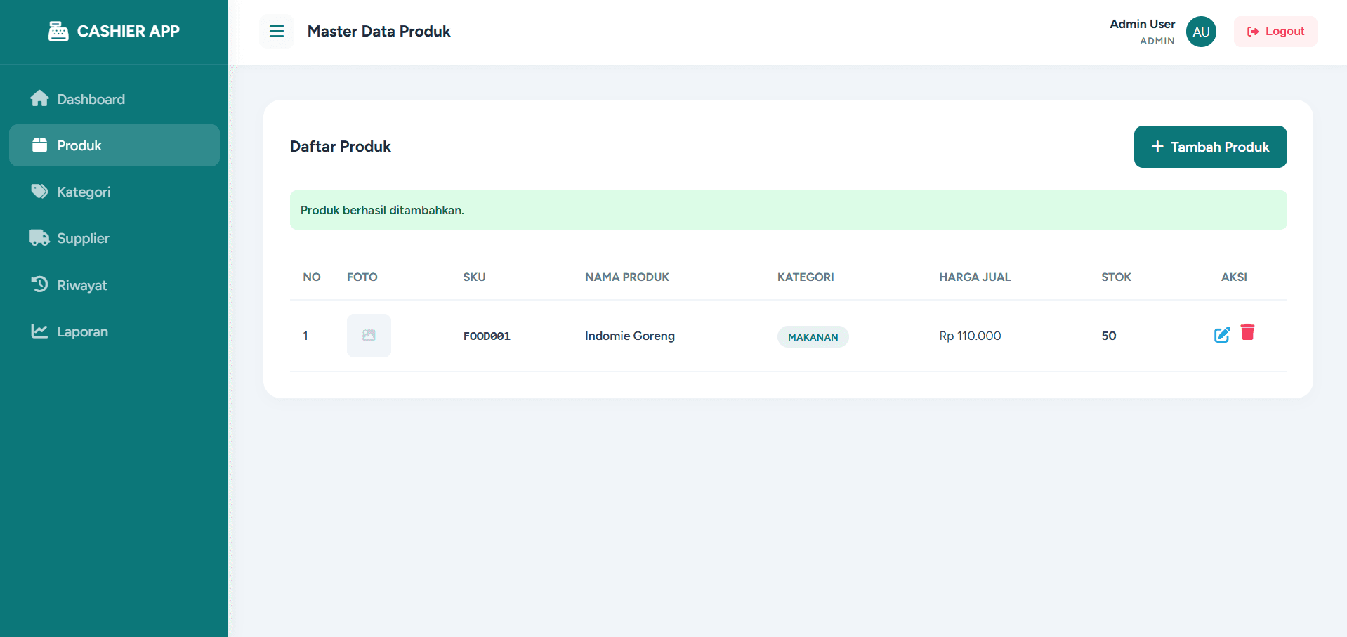Open the Riwayat page
Screen dimensions: 1347x637
click(x=114, y=285)
